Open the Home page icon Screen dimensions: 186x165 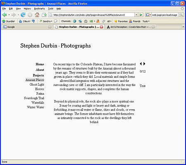coord(37,15)
